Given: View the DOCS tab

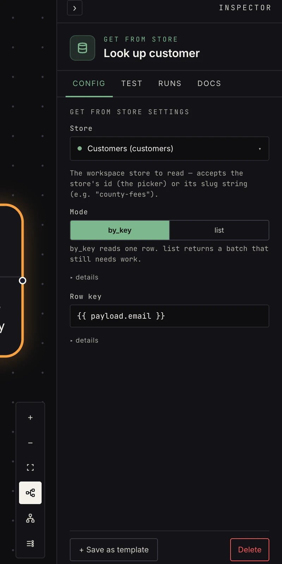Looking at the screenshot, I should pos(209,84).
